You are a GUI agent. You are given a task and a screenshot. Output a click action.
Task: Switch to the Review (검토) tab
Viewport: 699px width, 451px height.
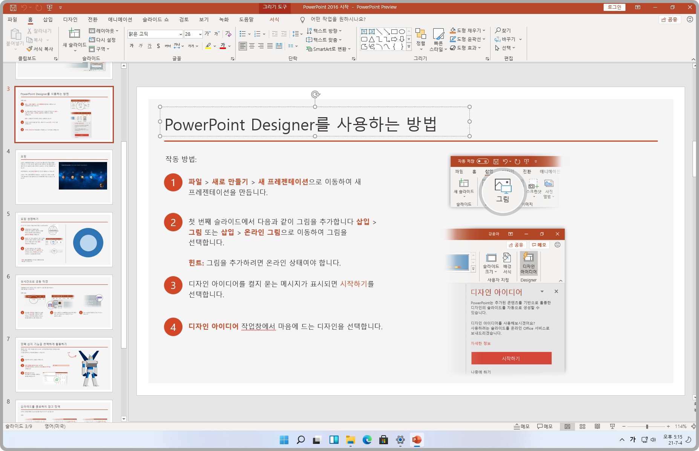(x=184, y=20)
